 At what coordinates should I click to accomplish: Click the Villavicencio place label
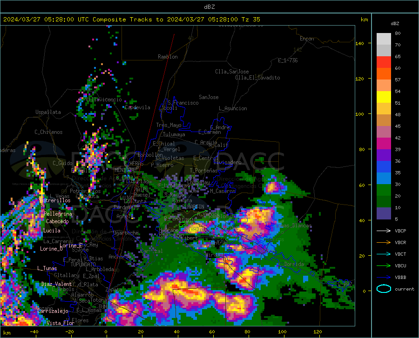pos(104,99)
